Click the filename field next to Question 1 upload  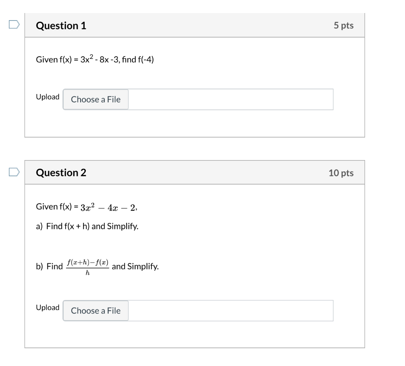tap(231, 99)
